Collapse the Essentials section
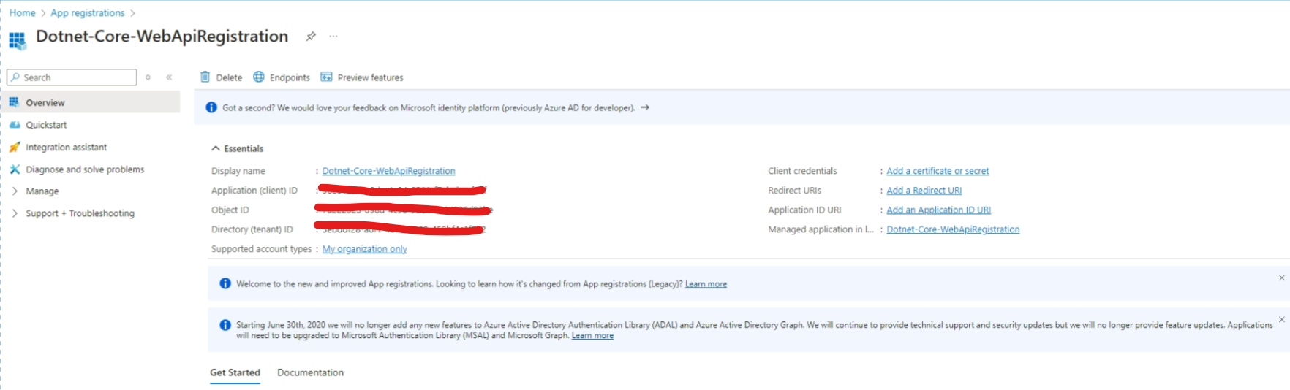 point(216,148)
